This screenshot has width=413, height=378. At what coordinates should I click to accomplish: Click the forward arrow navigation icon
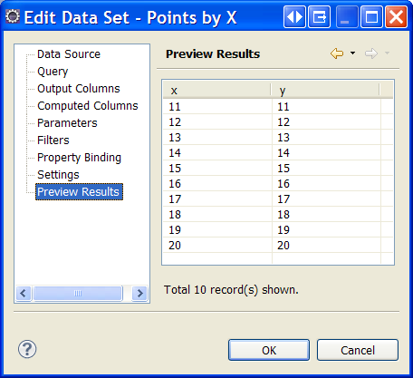coord(371,53)
